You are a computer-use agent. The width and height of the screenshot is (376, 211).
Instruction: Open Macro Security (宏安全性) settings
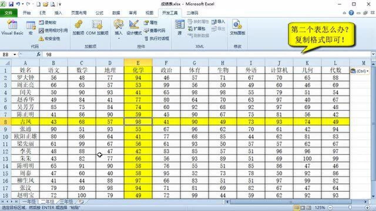click(49, 38)
